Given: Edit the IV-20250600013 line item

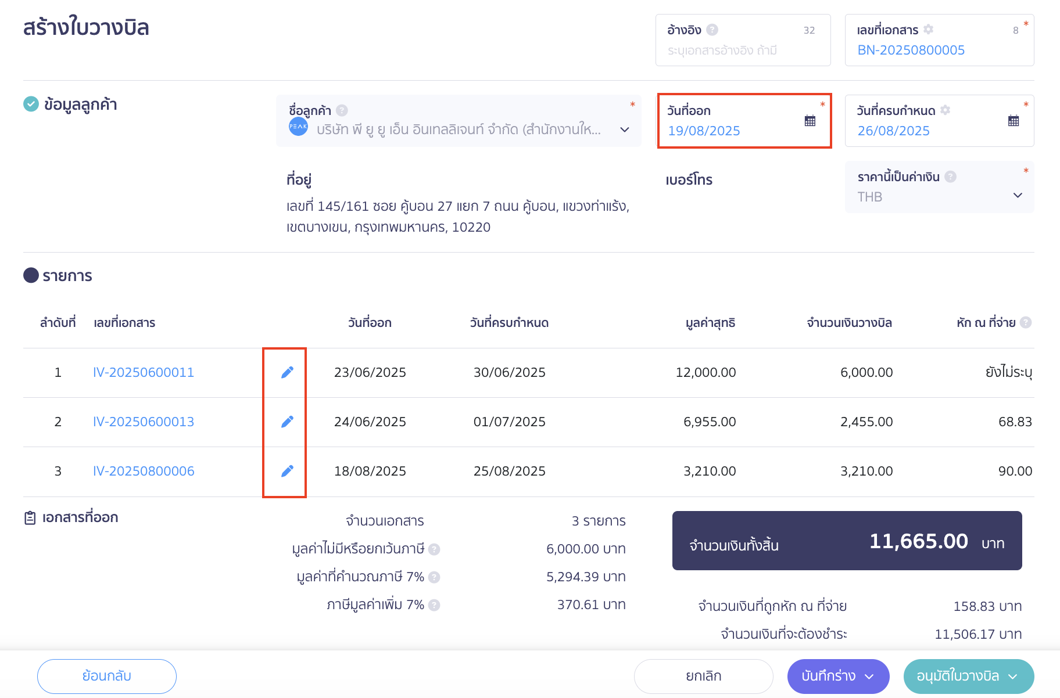Looking at the screenshot, I should pyautogui.click(x=287, y=422).
